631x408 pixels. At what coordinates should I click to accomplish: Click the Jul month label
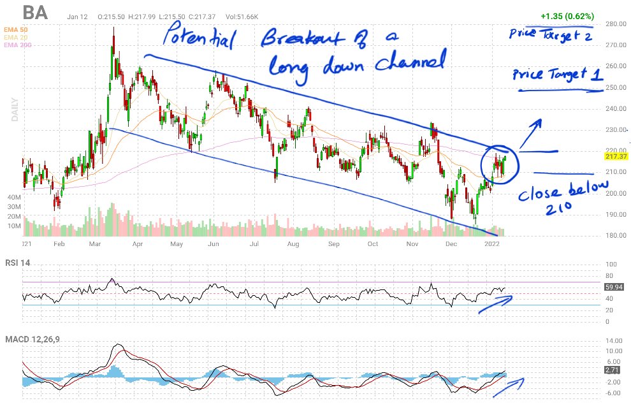[x=254, y=244]
